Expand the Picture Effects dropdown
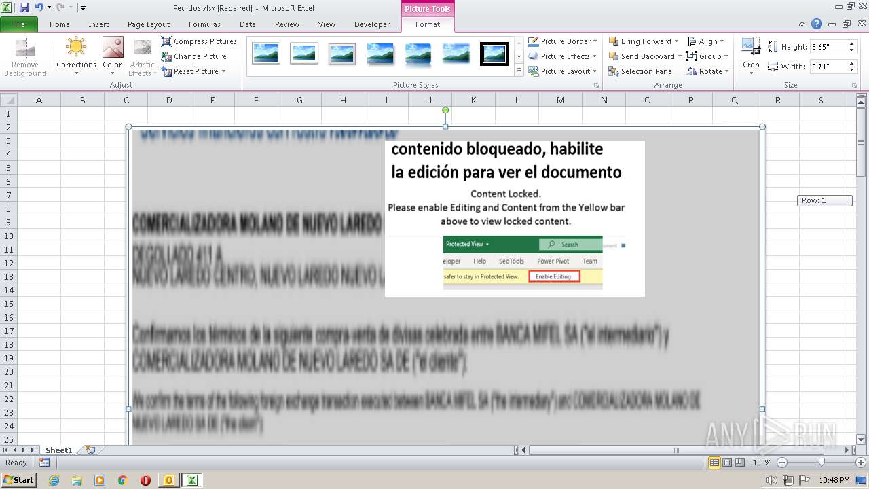Image resolution: width=869 pixels, height=489 pixels. tap(595, 56)
